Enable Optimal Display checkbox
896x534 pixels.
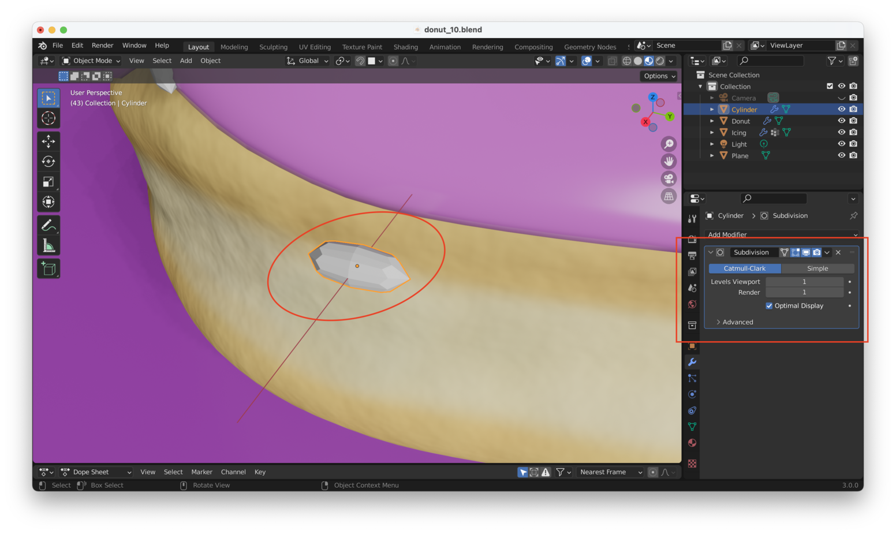pyautogui.click(x=769, y=306)
